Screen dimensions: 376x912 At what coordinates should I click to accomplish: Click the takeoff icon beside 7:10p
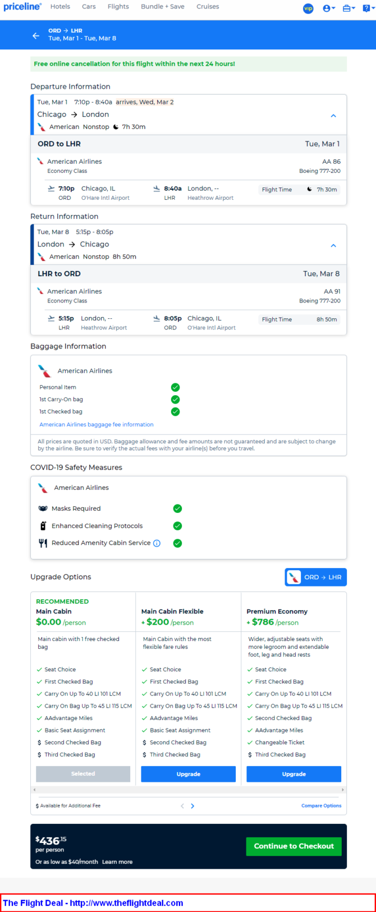pyautogui.click(x=52, y=189)
